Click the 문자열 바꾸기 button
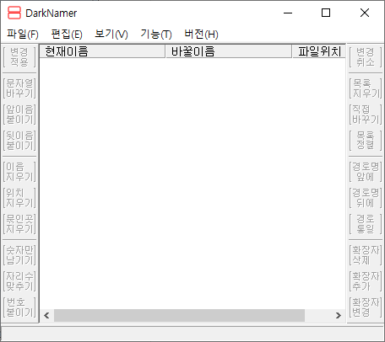Screen dimensions: 385x342 click(19, 88)
